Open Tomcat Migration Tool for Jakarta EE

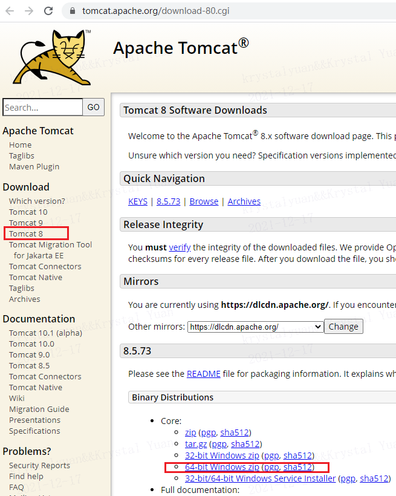click(50, 250)
